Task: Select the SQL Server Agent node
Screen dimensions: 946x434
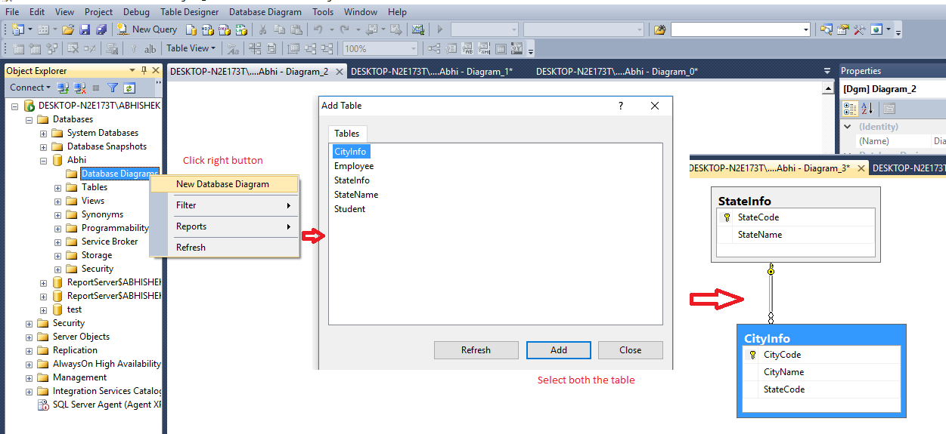Action: pos(107,405)
